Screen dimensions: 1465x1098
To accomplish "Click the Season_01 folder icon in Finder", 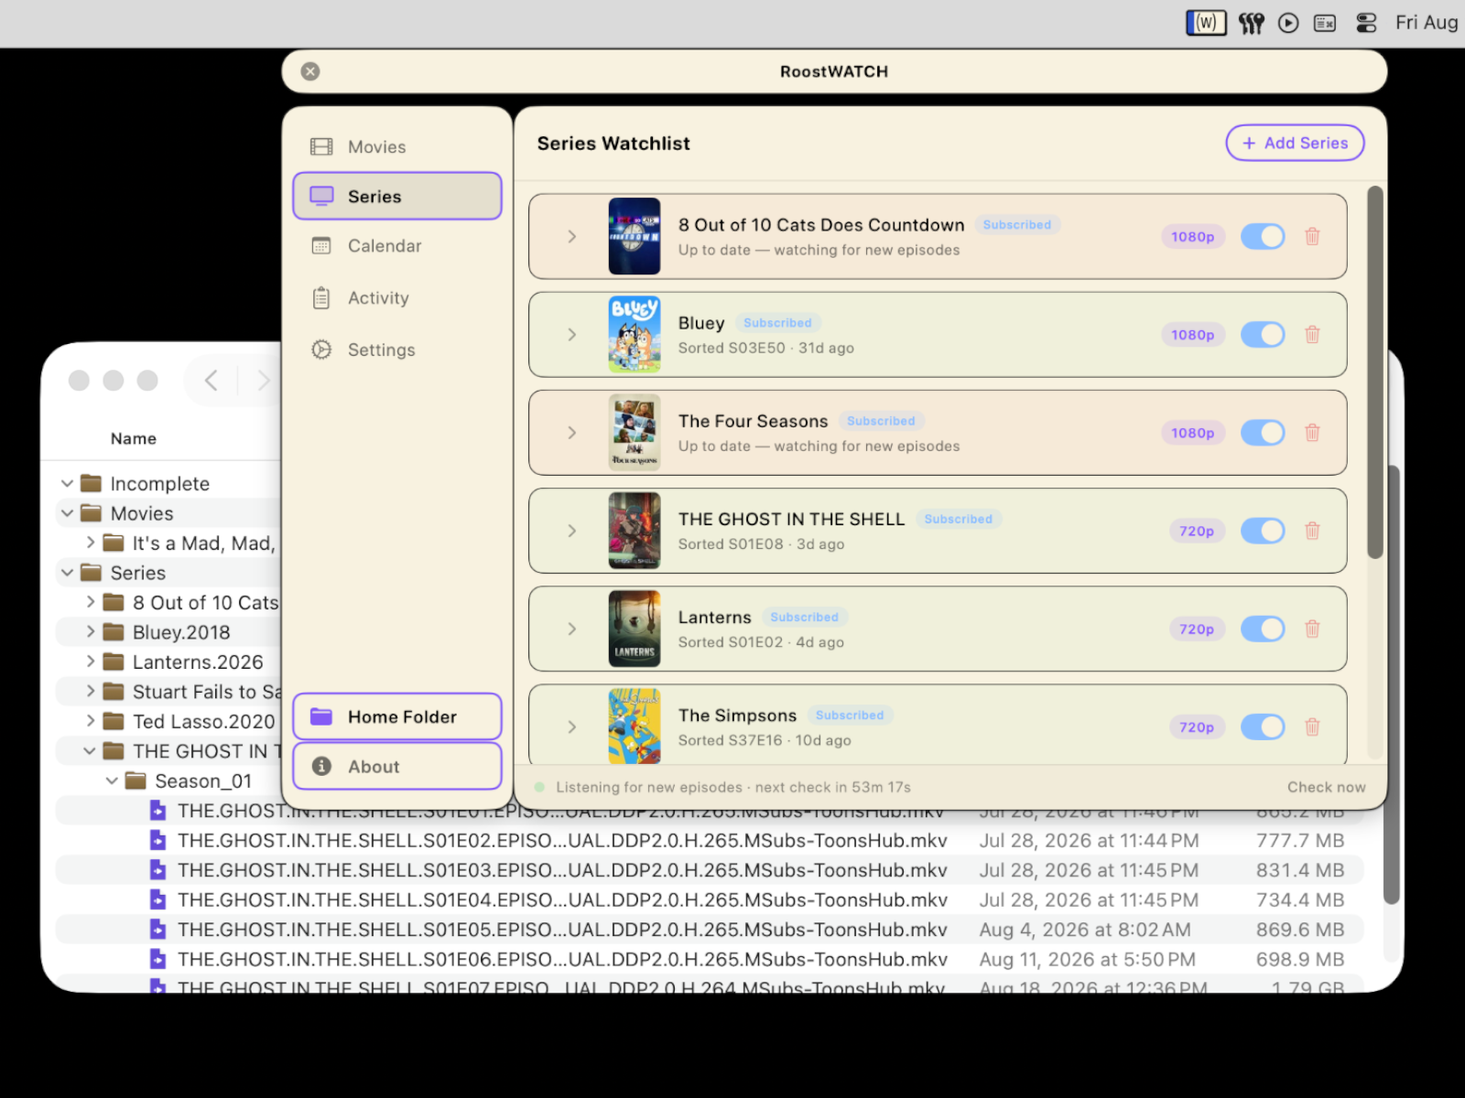I will 136,780.
